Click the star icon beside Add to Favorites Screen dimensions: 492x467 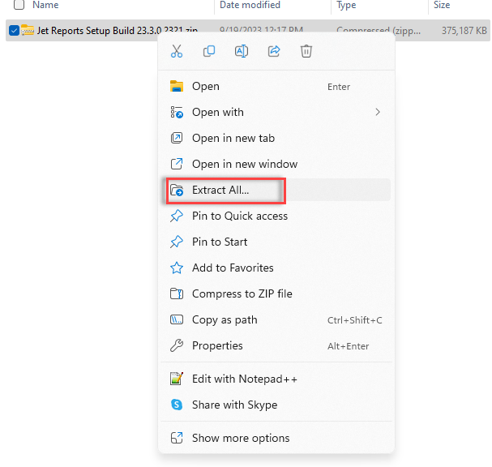[x=177, y=268]
